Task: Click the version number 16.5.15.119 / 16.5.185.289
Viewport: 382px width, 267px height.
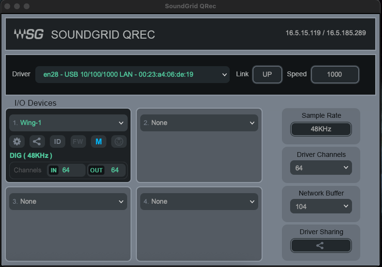Action: pos(325,33)
